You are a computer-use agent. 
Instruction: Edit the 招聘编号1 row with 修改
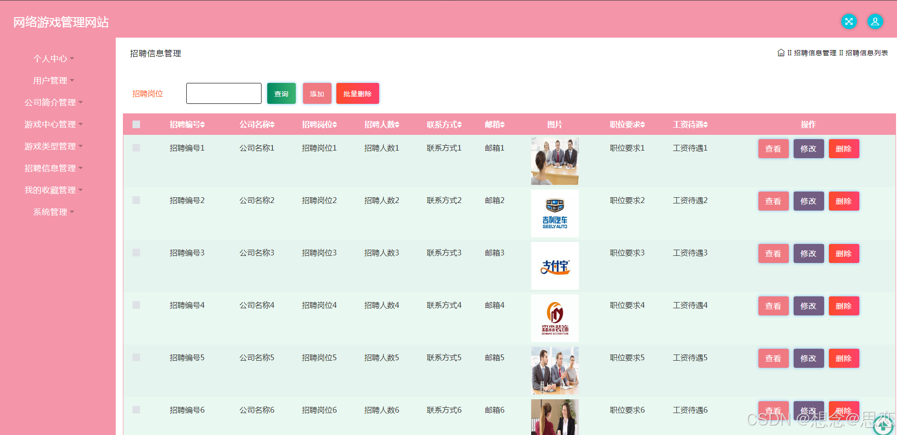click(x=808, y=149)
